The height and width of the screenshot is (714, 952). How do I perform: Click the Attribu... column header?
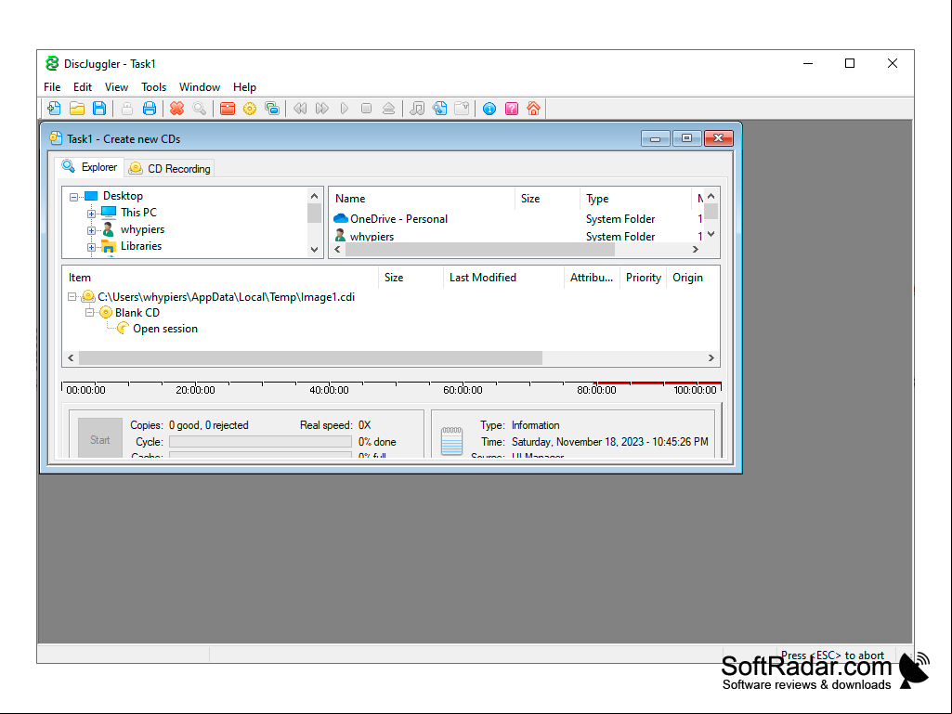tap(592, 278)
